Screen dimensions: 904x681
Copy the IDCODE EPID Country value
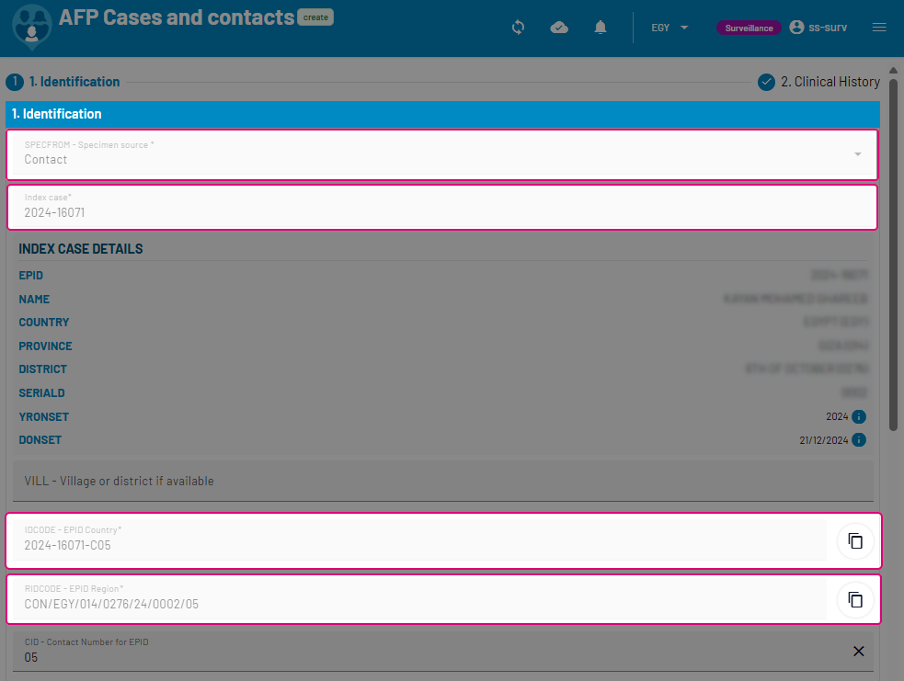tap(855, 540)
